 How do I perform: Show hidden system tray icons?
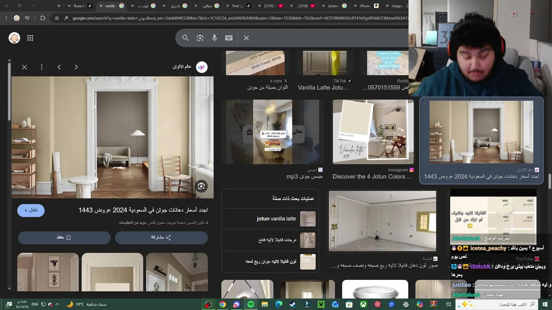pos(57,304)
